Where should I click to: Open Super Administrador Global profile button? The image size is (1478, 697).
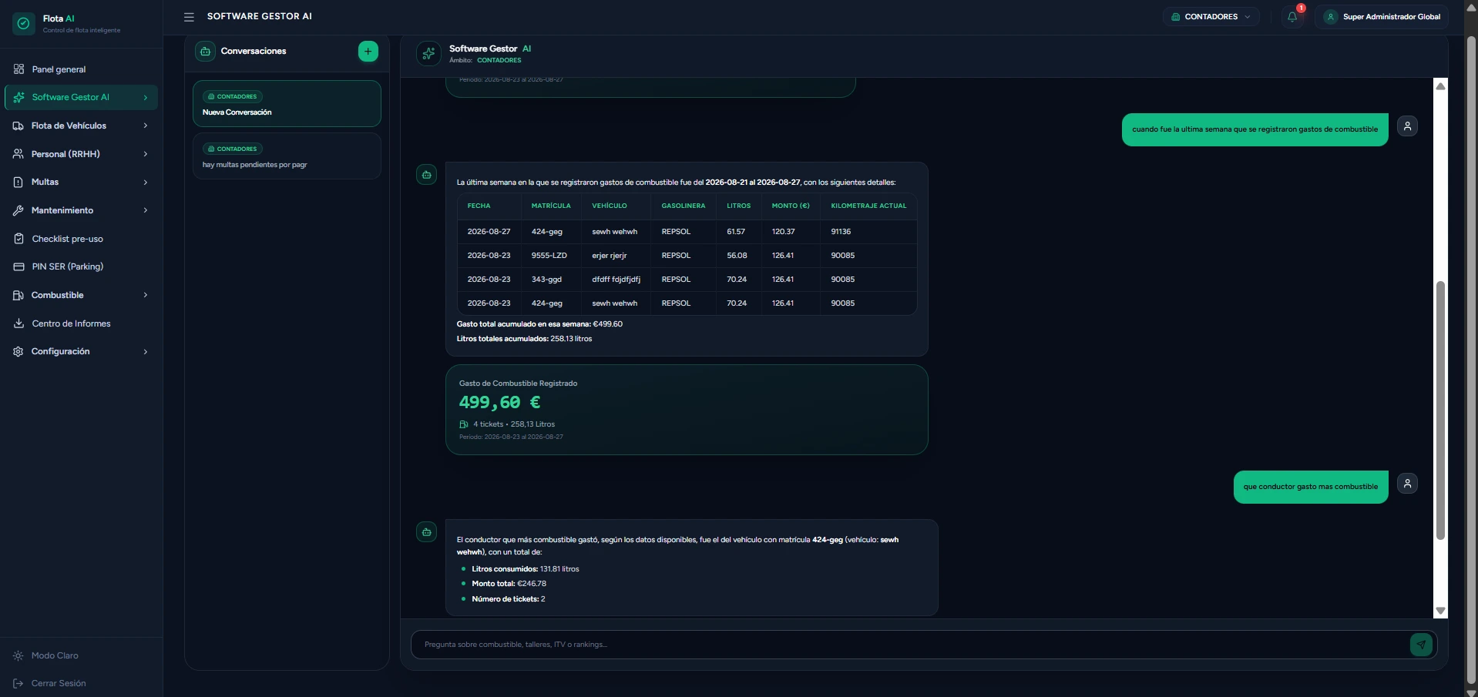click(1382, 17)
